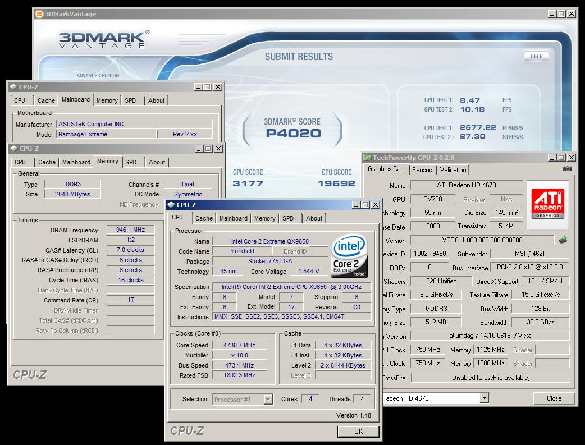Click Memory CPU-Z window title icon
Image resolution: width=585 pixels, height=445 pixels.
(14, 149)
